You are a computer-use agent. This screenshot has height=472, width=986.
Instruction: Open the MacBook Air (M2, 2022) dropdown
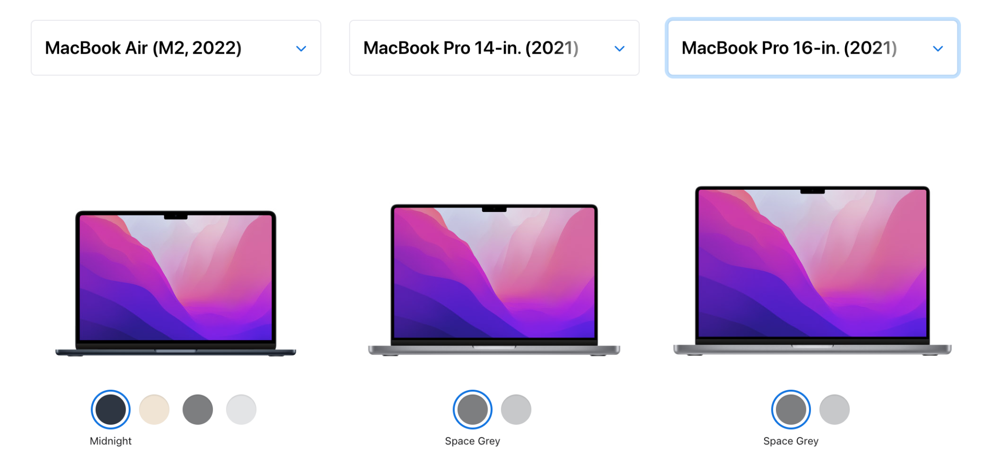[x=176, y=48]
